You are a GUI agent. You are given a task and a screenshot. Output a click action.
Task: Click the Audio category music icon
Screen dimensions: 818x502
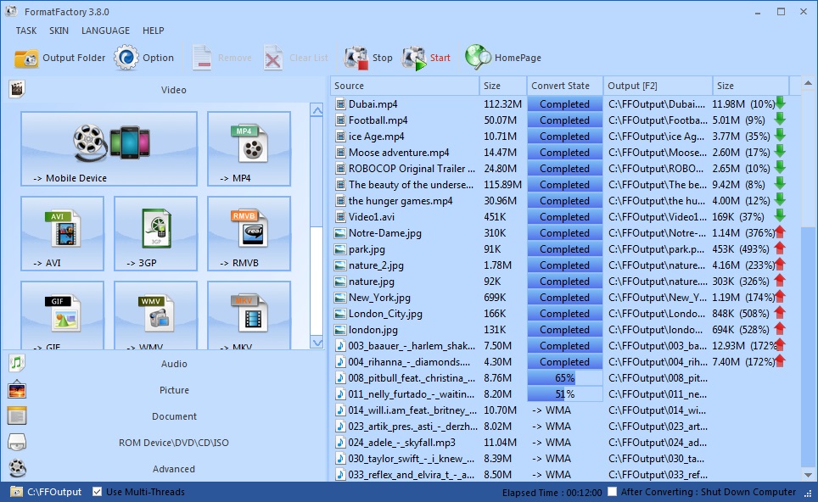click(17, 363)
